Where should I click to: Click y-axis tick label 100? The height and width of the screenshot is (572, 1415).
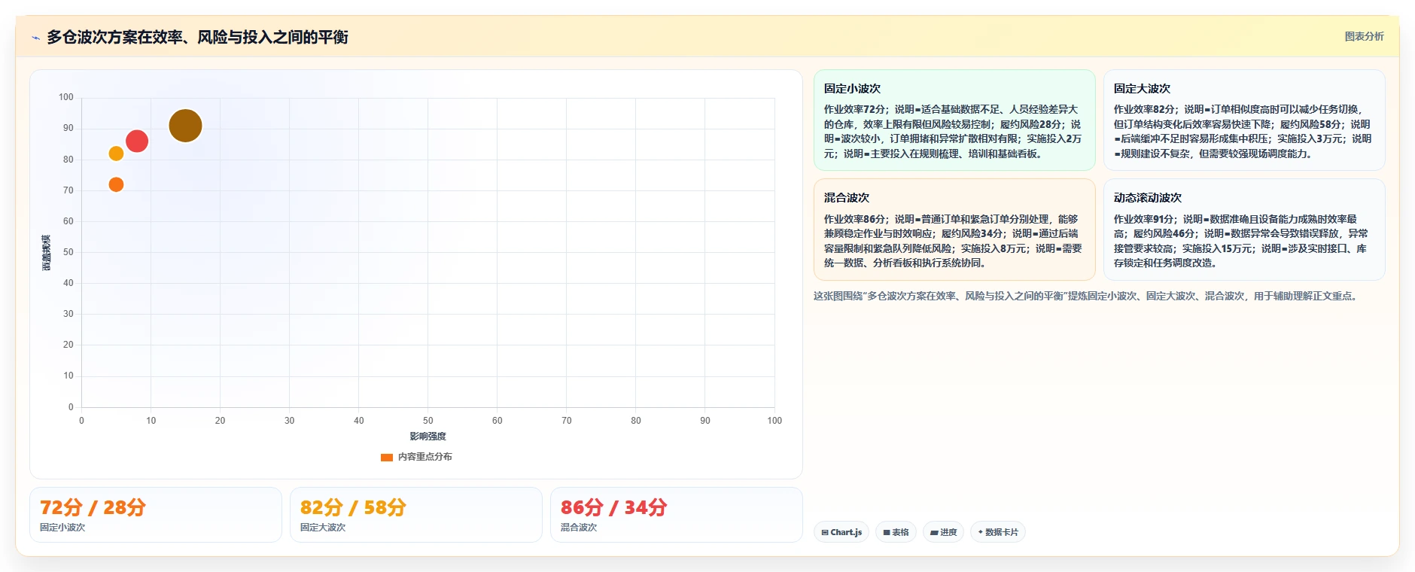coord(66,97)
